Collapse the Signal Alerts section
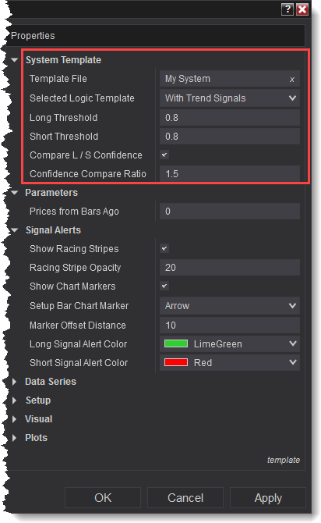 pos(14,230)
